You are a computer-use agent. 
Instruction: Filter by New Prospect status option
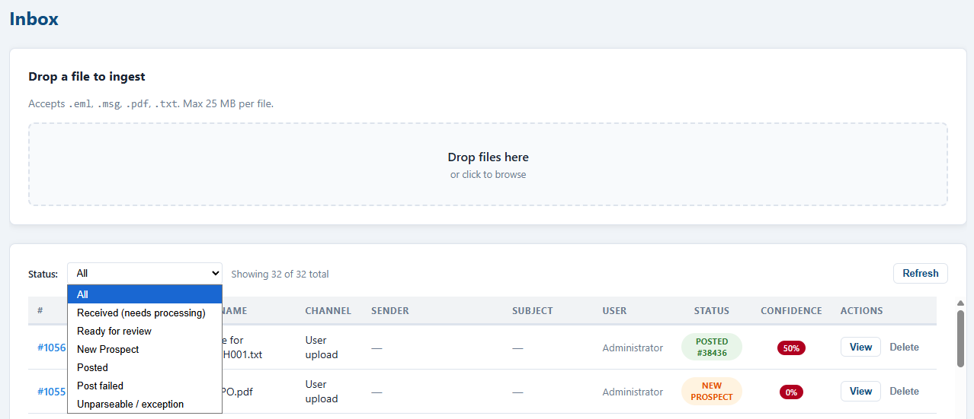click(x=145, y=349)
